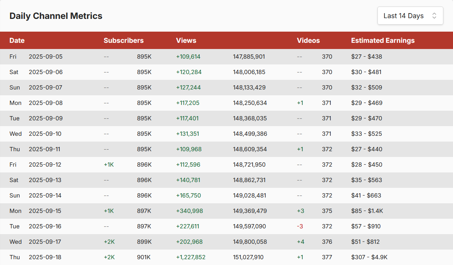
Task: Select the date 2025-09-07
Action: (45, 88)
